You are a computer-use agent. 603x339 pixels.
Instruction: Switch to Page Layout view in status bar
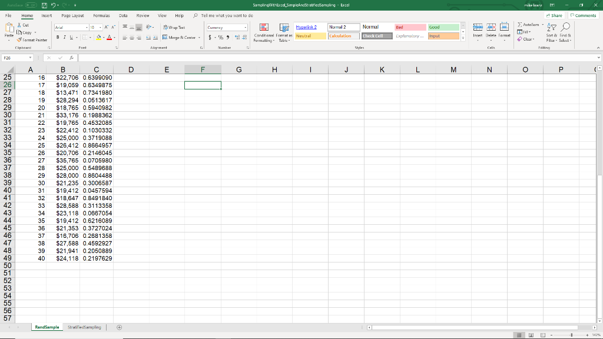(x=531, y=335)
